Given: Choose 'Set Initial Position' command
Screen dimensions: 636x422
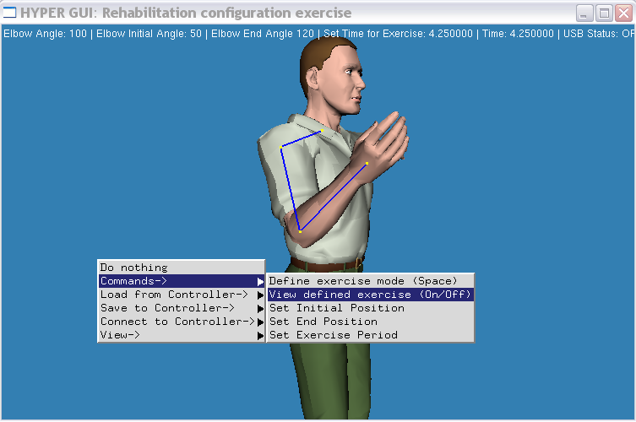Looking at the screenshot, I should coord(370,308).
